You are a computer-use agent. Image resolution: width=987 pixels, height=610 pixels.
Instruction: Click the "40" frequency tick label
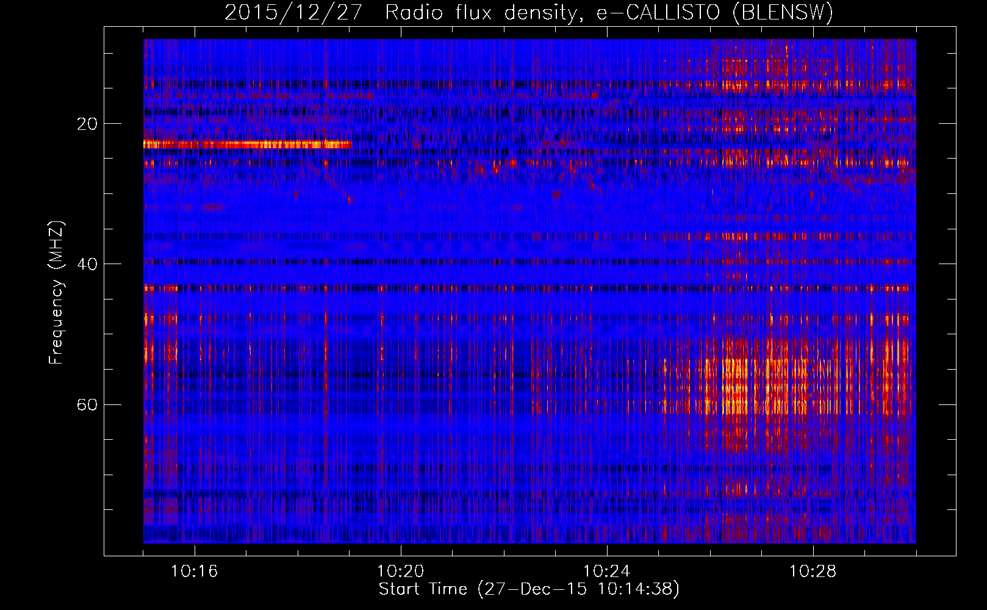87,264
